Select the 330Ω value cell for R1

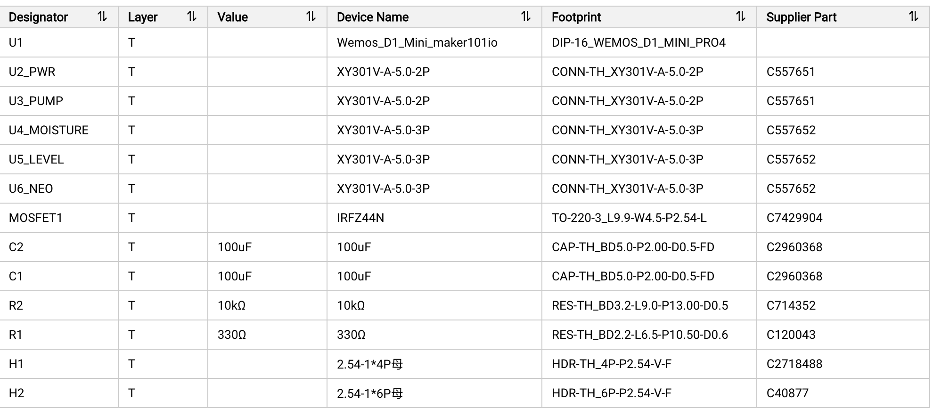[231, 335]
